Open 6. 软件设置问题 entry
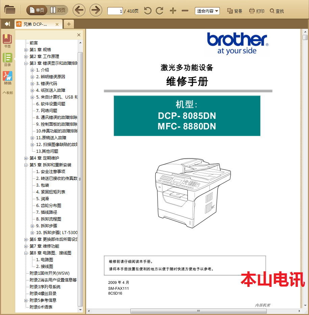The image size is (309, 315). coord(51,104)
